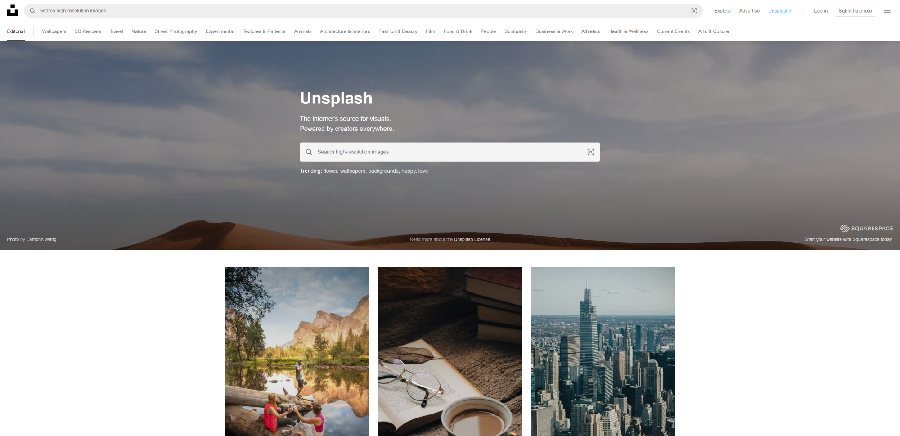Image resolution: width=900 pixels, height=436 pixels.
Task: Open the Animals category
Action: 302,31
